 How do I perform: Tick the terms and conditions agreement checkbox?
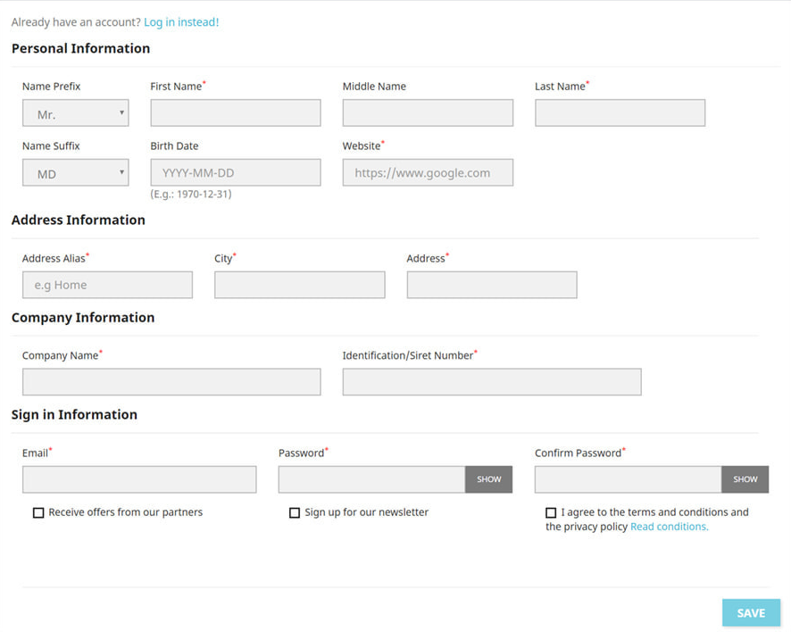pyautogui.click(x=551, y=513)
